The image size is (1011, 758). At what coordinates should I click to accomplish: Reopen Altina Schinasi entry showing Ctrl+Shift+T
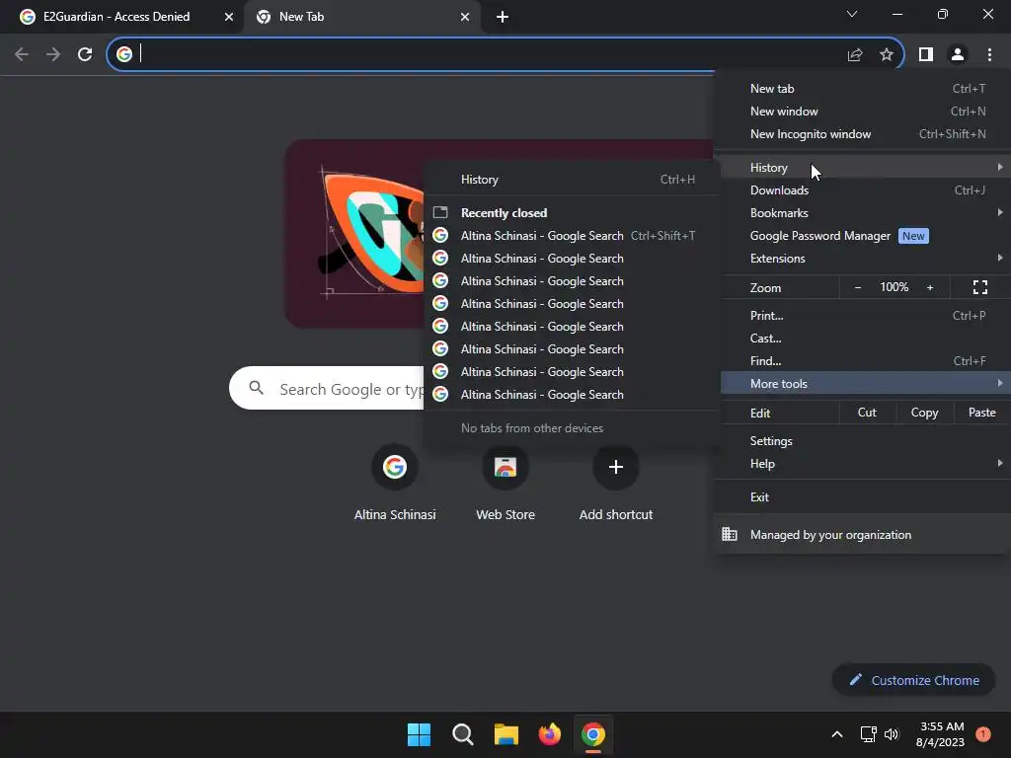[x=572, y=236]
